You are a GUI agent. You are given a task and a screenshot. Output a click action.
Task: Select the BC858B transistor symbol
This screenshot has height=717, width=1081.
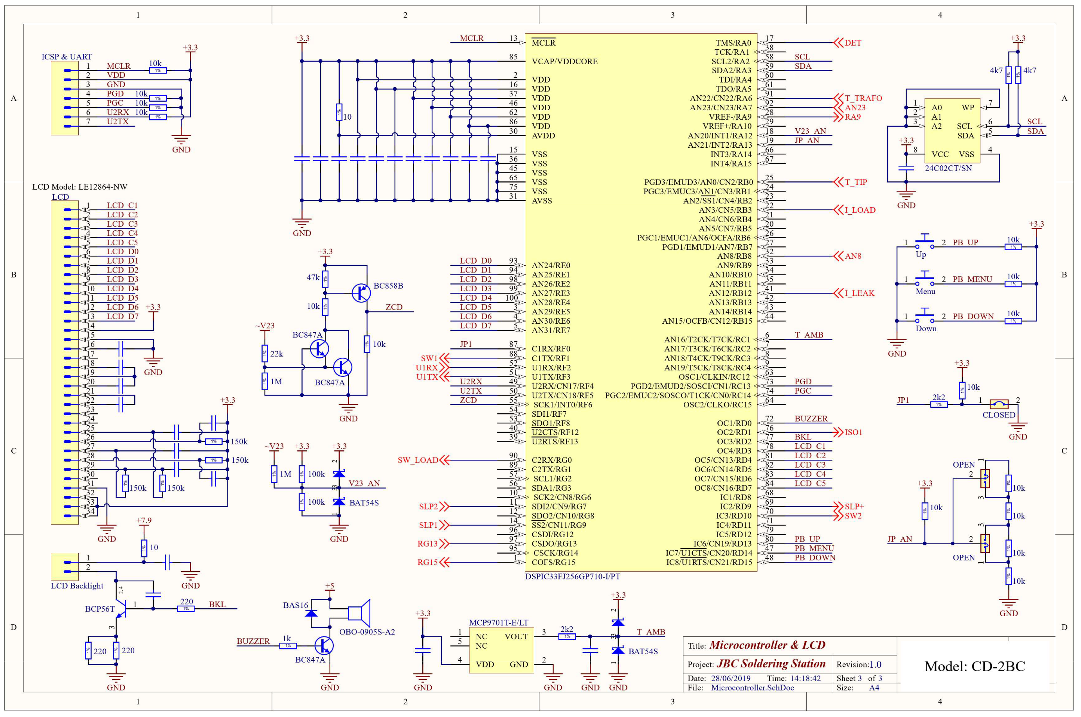pyautogui.click(x=362, y=293)
